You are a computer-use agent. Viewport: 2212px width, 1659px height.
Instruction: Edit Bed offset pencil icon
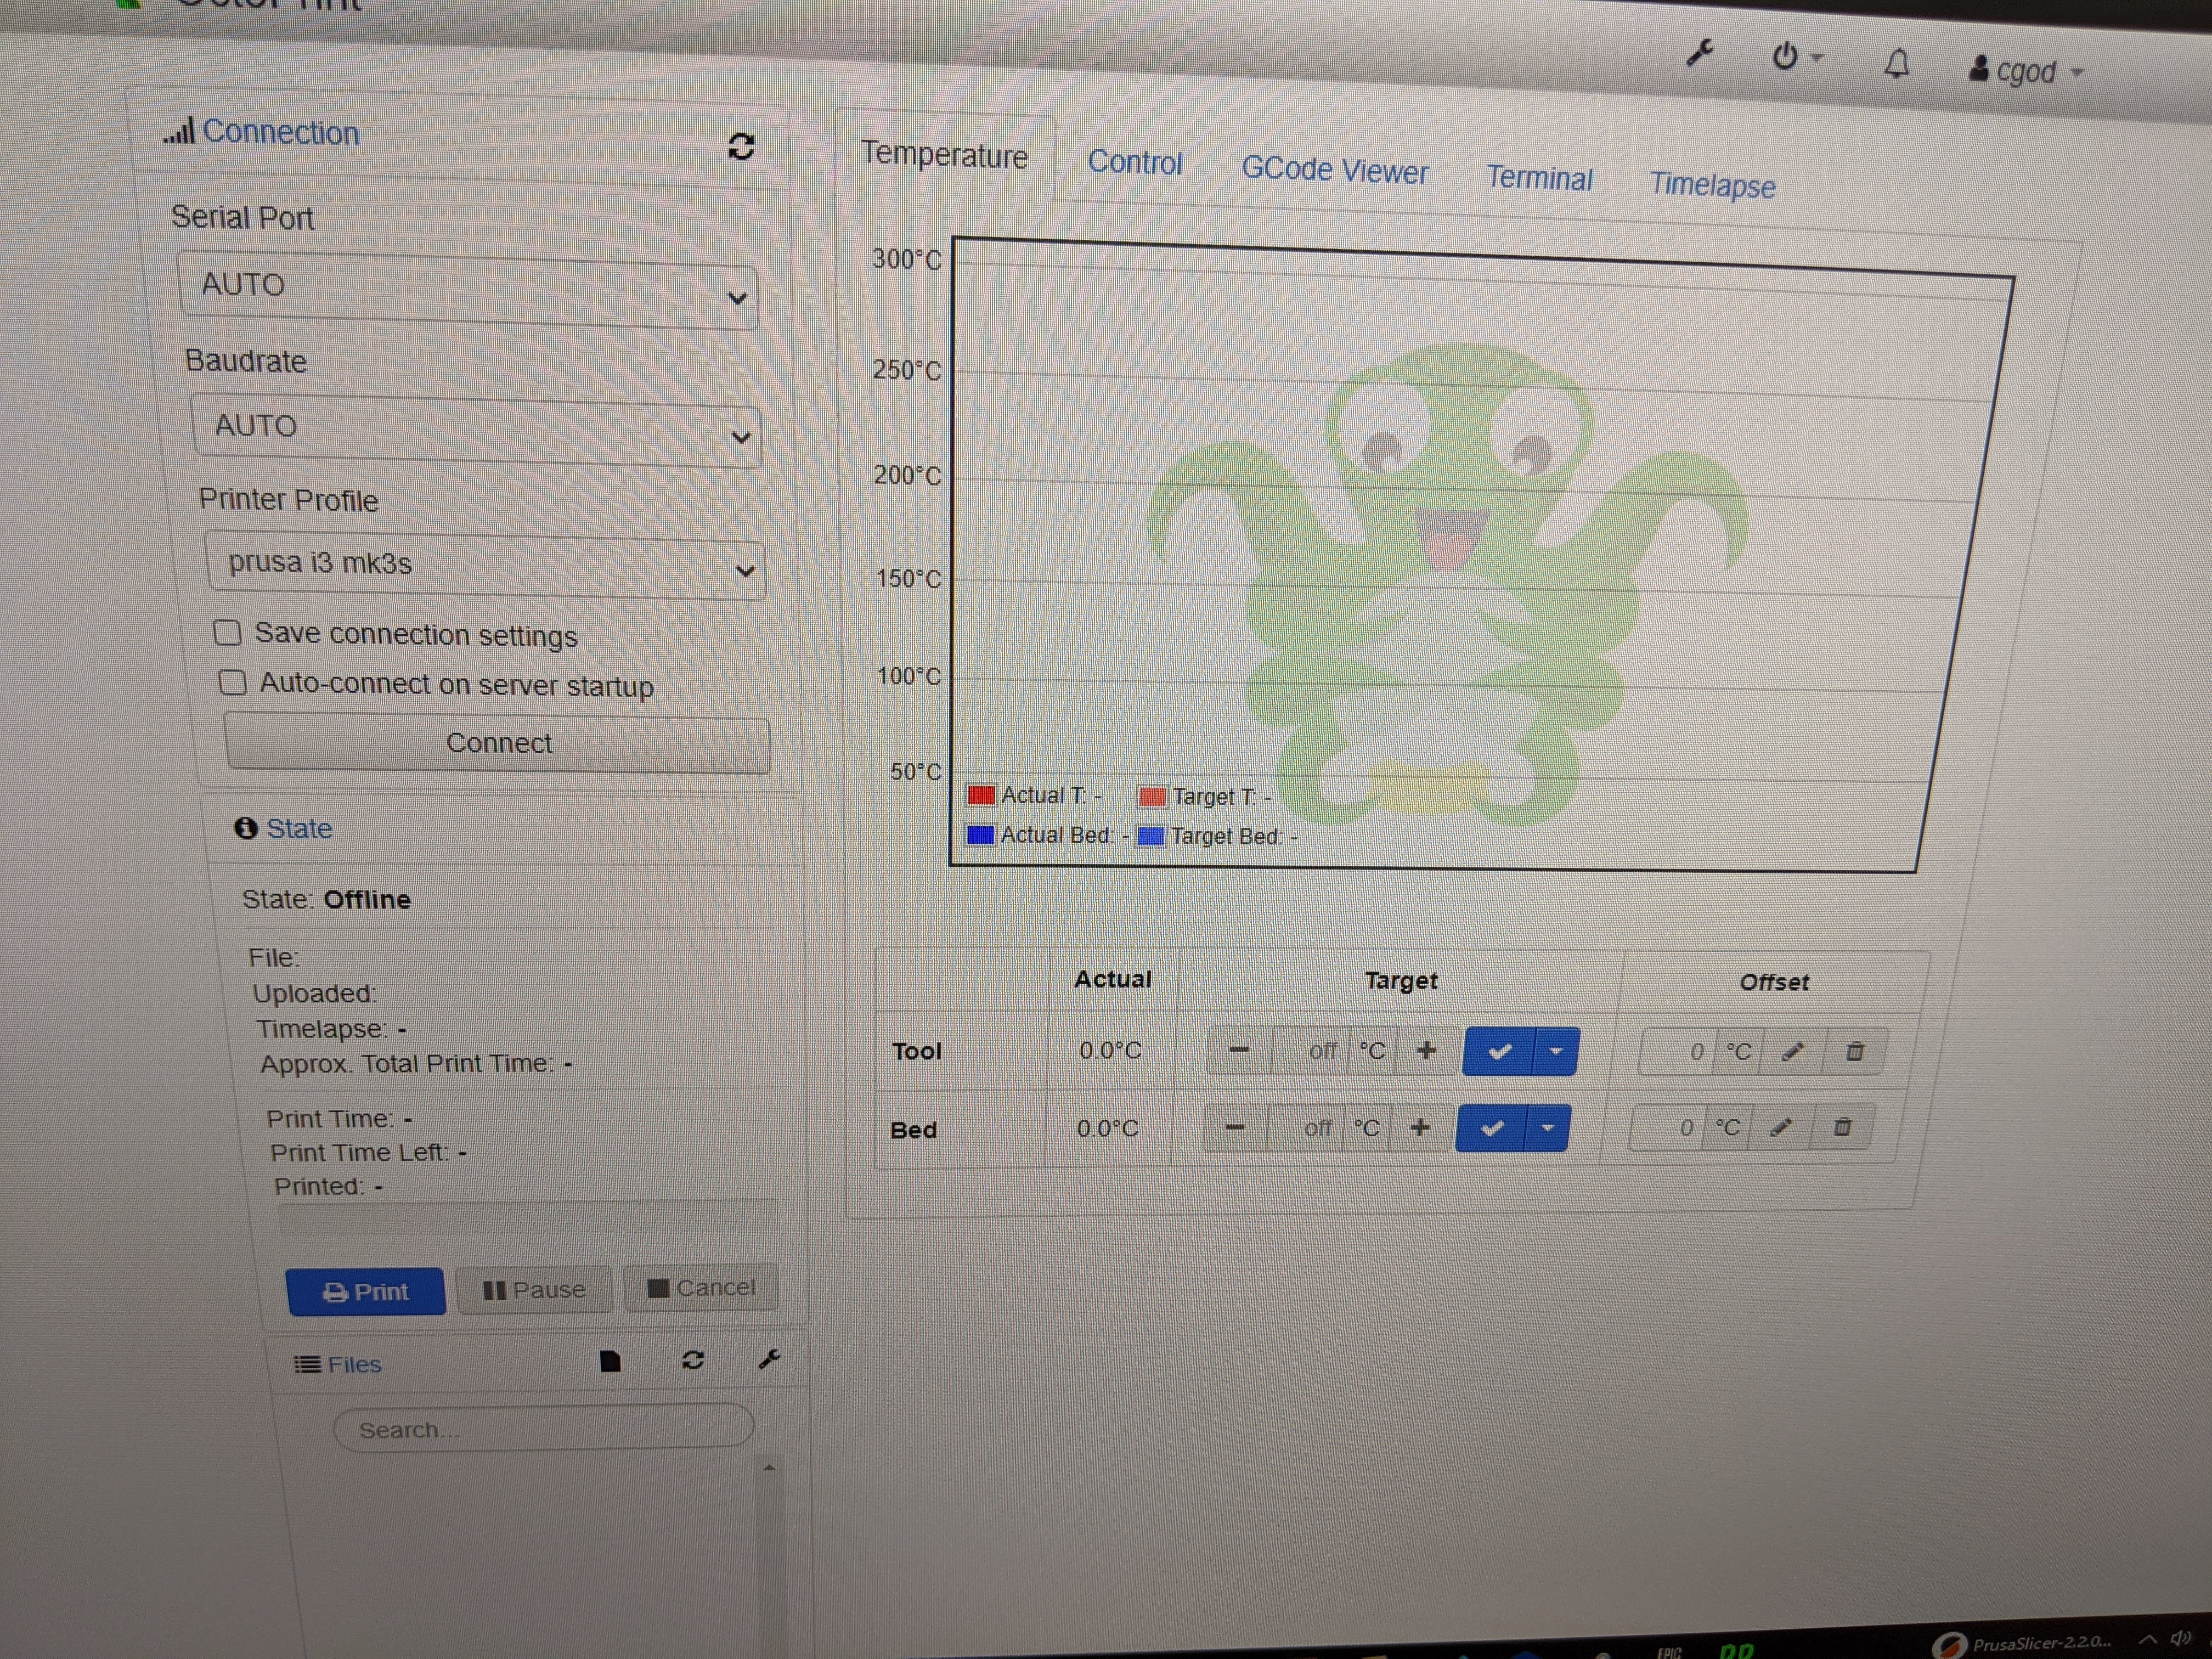click(1780, 1128)
